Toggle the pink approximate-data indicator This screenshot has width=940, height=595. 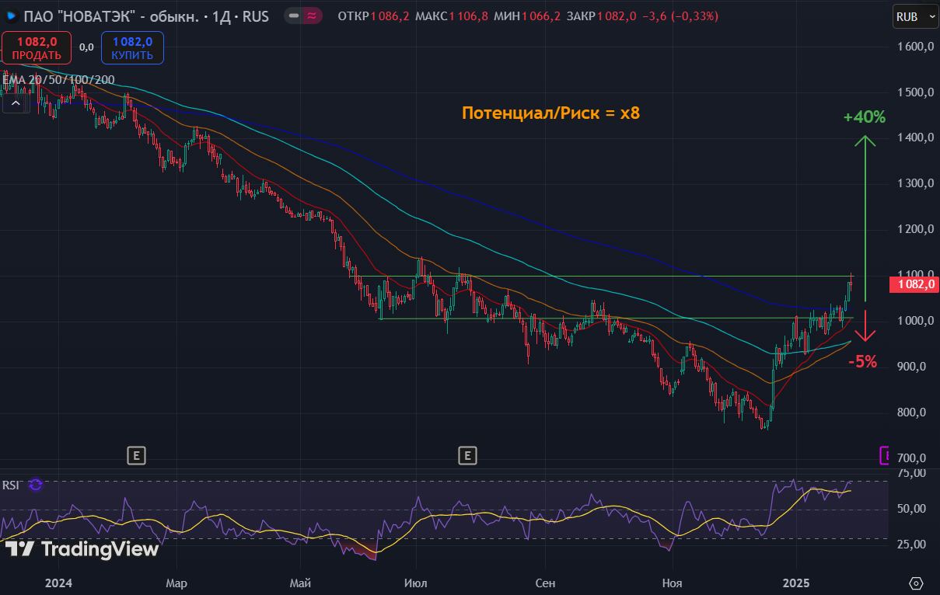point(312,16)
